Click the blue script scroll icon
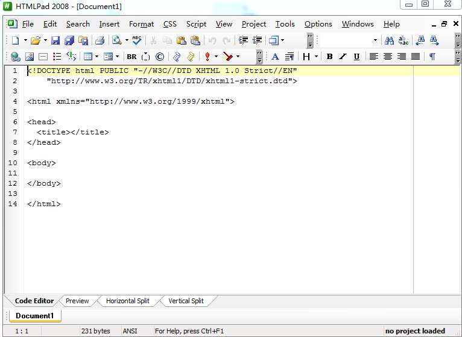 177,57
